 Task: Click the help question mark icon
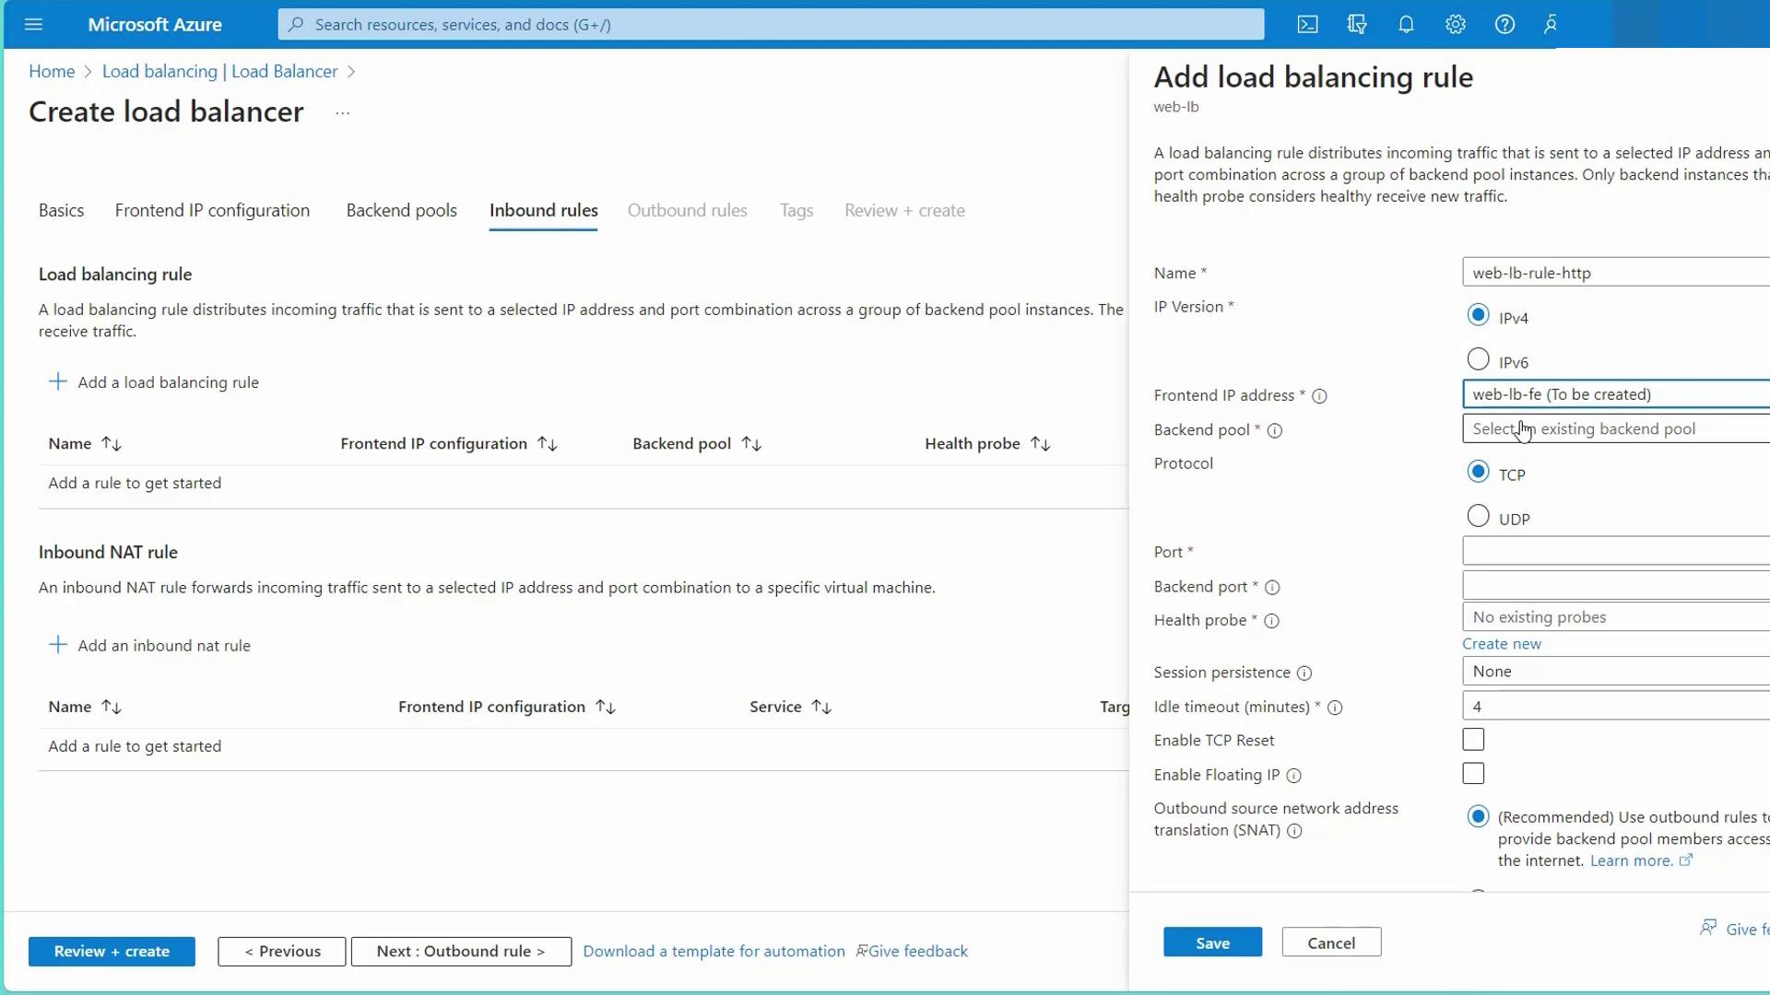click(1504, 25)
